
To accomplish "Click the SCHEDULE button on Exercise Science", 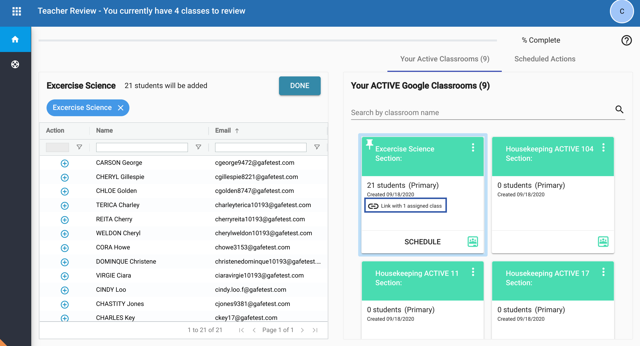I will coord(423,241).
